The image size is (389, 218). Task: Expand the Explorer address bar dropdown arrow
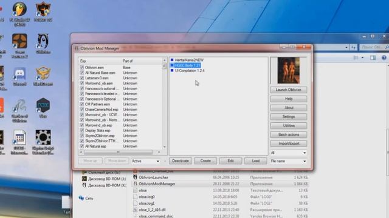346,47
